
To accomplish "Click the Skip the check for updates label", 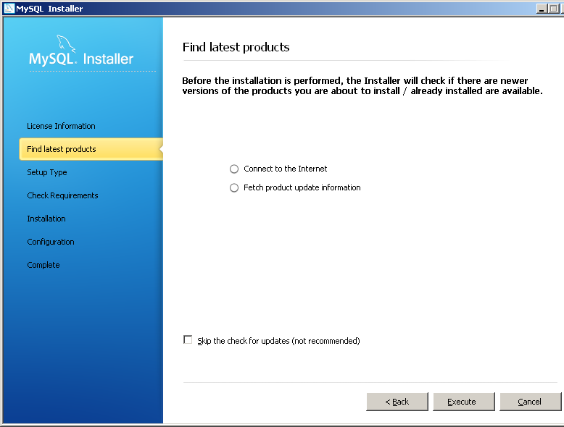I will pyautogui.click(x=278, y=341).
